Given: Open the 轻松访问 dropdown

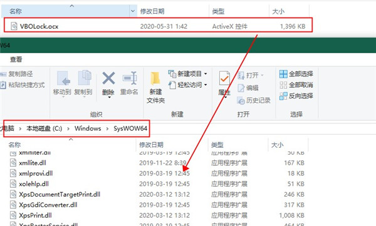Looking at the screenshot, I should click(188, 85).
